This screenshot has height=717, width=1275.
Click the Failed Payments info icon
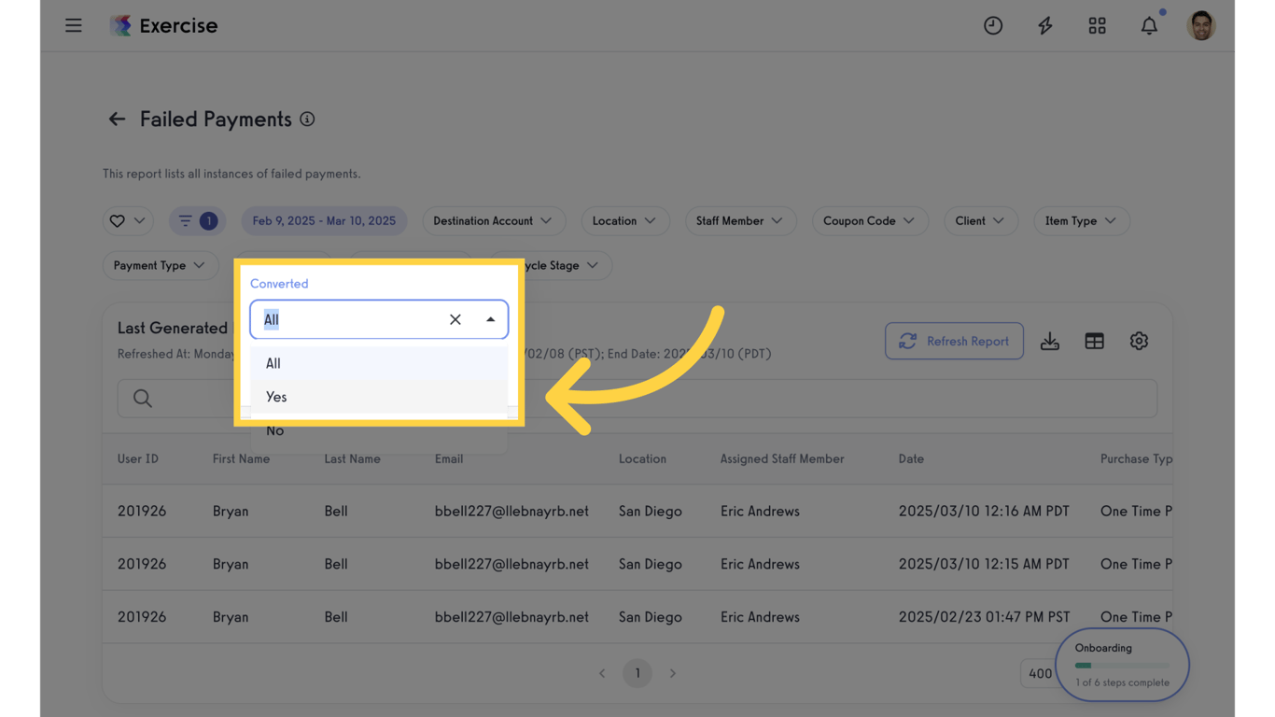[307, 119]
